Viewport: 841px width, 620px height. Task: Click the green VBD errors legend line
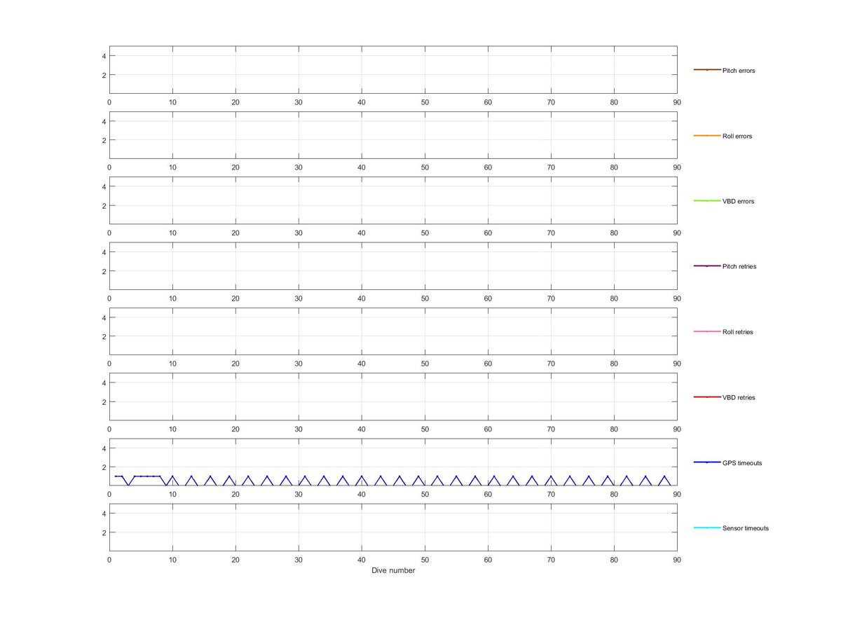point(707,201)
